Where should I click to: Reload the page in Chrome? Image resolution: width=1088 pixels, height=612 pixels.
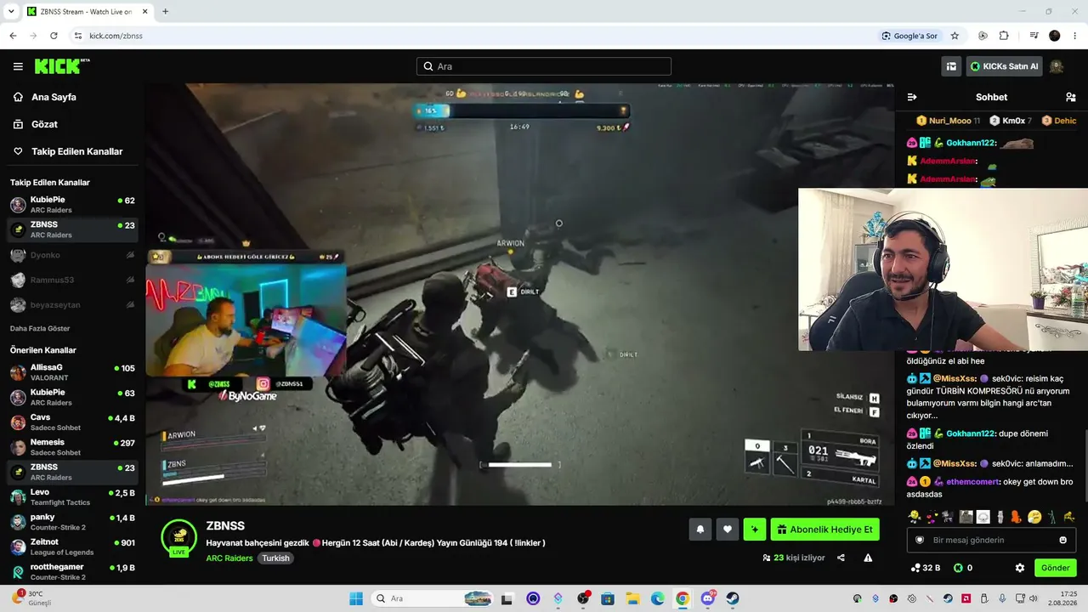pyautogui.click(x=54, y=36)
